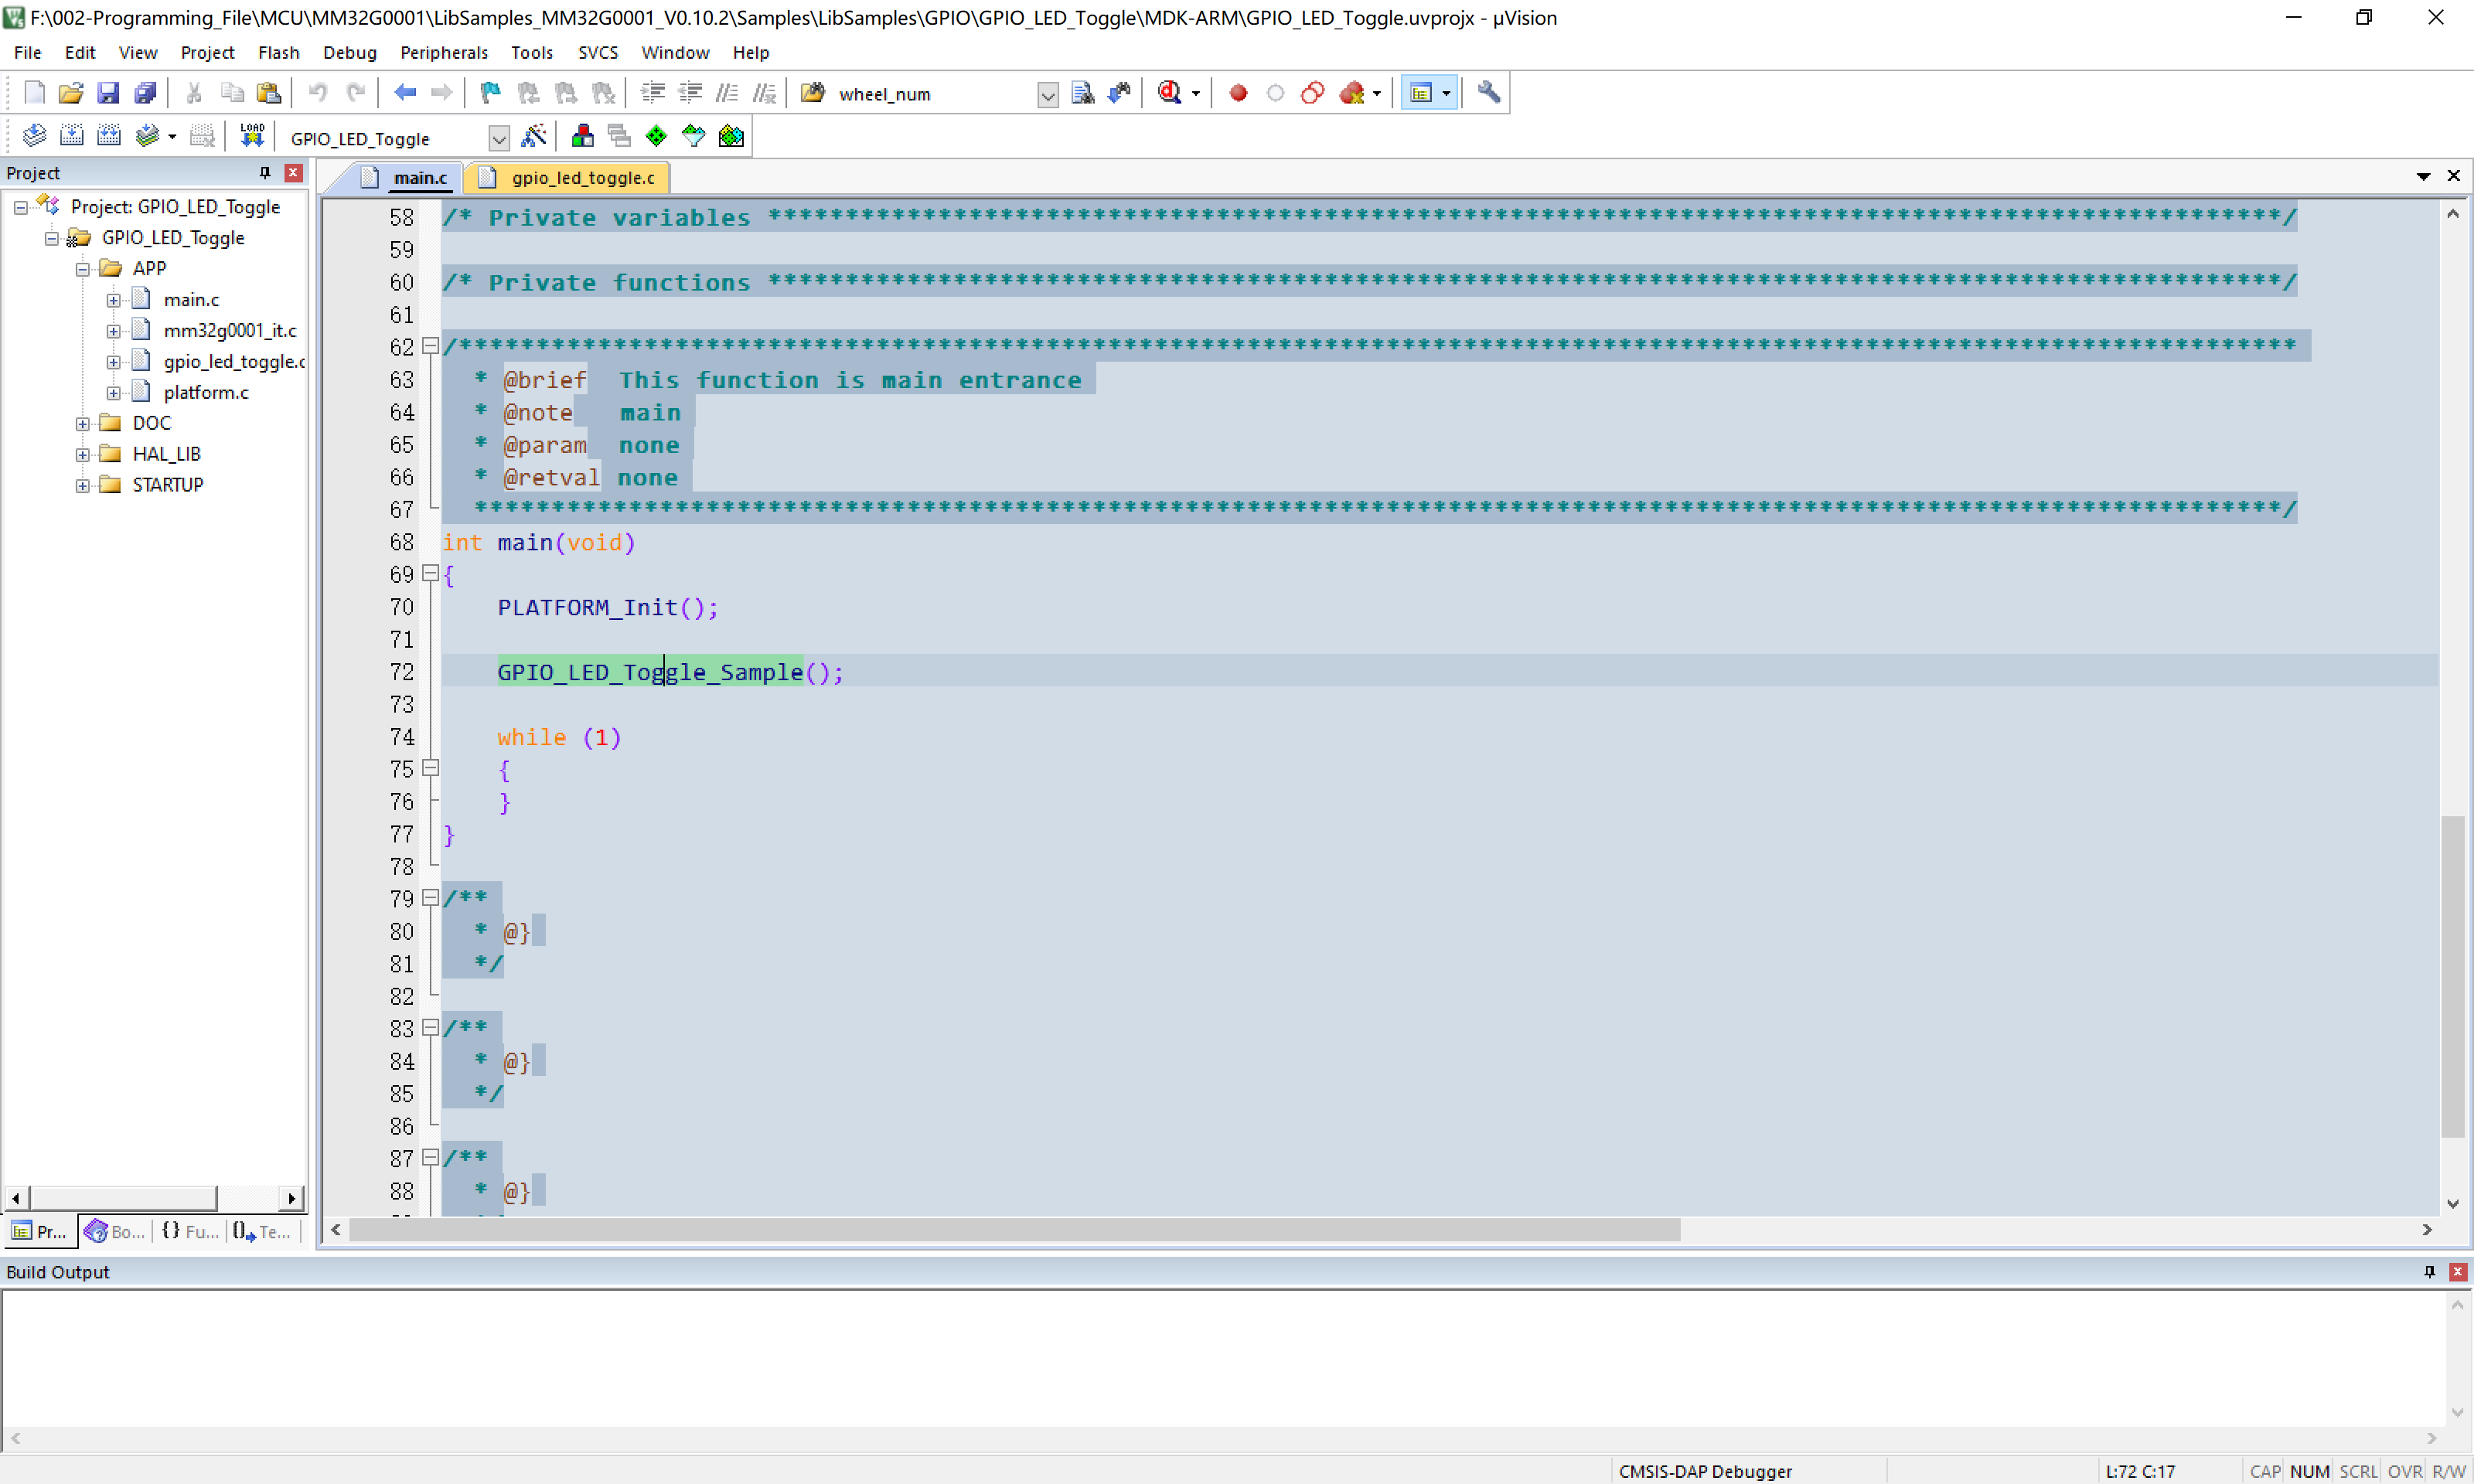The height and width of the screenshot is (1484, 2474).
Task: Click the Save All icon
Action: coord(146,93)
